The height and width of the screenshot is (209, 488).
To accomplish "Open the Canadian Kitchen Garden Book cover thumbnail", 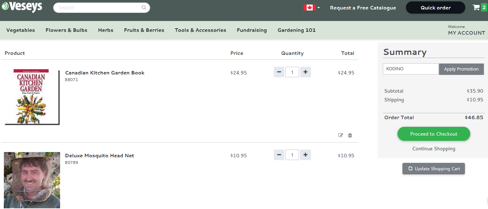I will (32, 96).
